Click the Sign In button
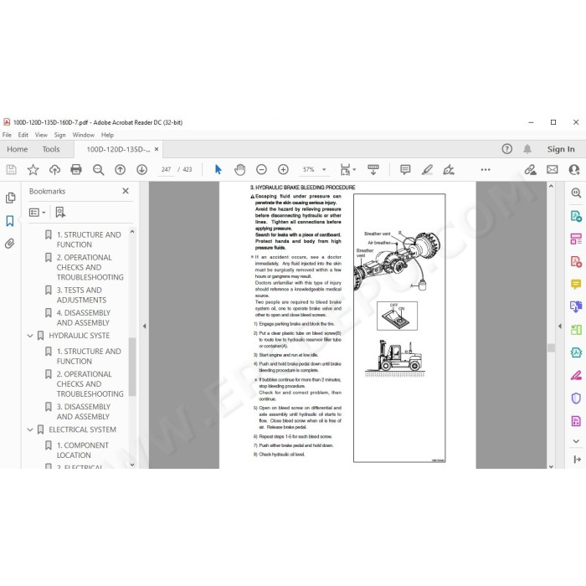Image resolution: width=586 pixels, height=586 pixels. 561,149
